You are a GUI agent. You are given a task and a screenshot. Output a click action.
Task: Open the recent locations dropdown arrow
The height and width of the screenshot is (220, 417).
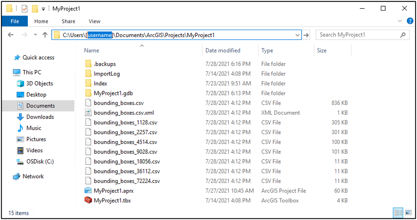point(35,35)
